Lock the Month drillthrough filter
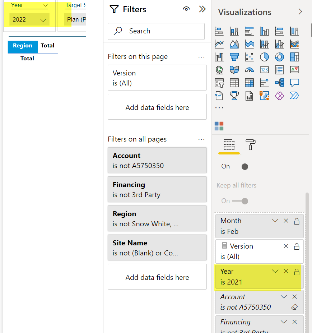 [x=297, y=221]
